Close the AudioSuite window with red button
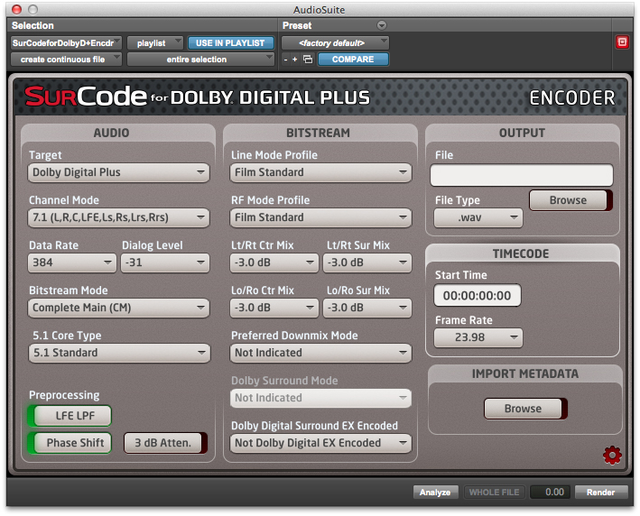This screenshot has height=516, width=640. [17, 9]
